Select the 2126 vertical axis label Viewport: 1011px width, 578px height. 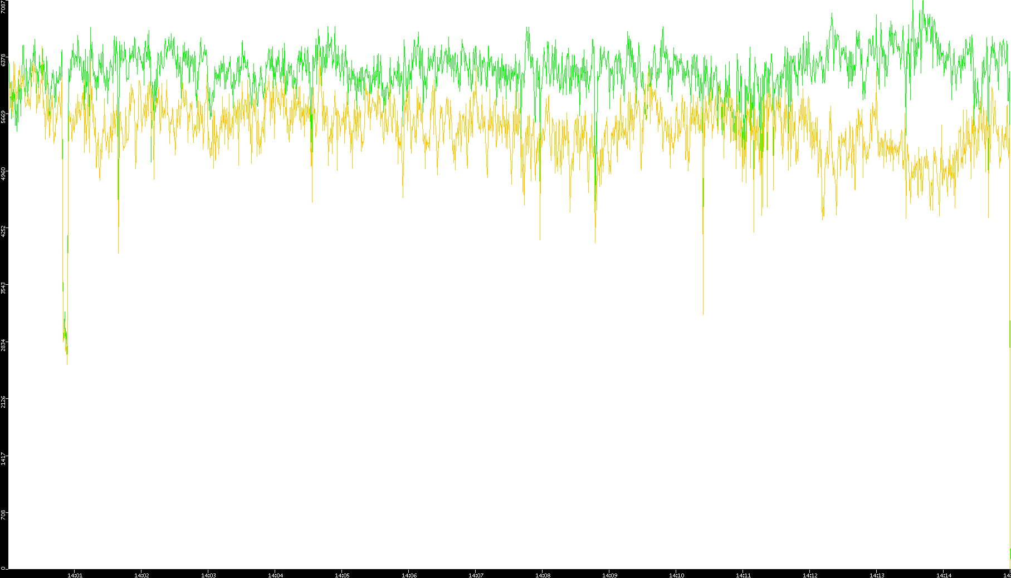[3, 402]
